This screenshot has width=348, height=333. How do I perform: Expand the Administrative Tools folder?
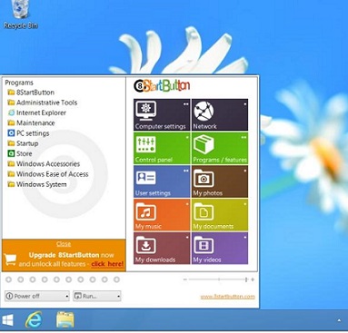43,103
